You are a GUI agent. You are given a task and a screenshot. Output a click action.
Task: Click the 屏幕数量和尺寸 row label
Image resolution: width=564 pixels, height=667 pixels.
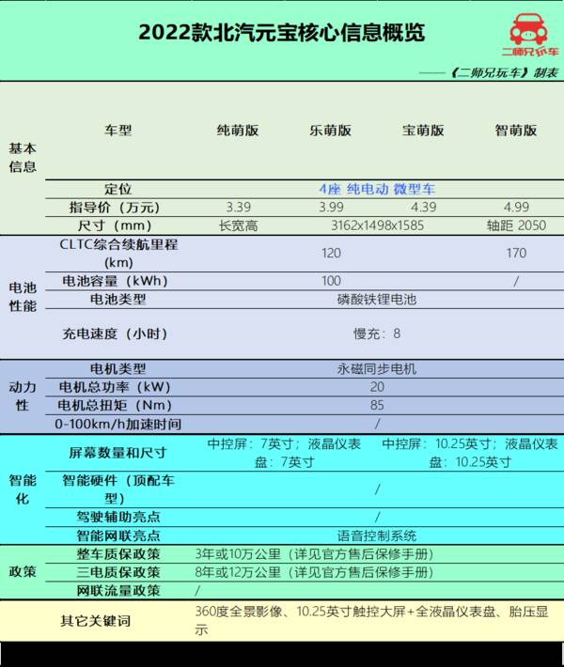coord(117,453)
